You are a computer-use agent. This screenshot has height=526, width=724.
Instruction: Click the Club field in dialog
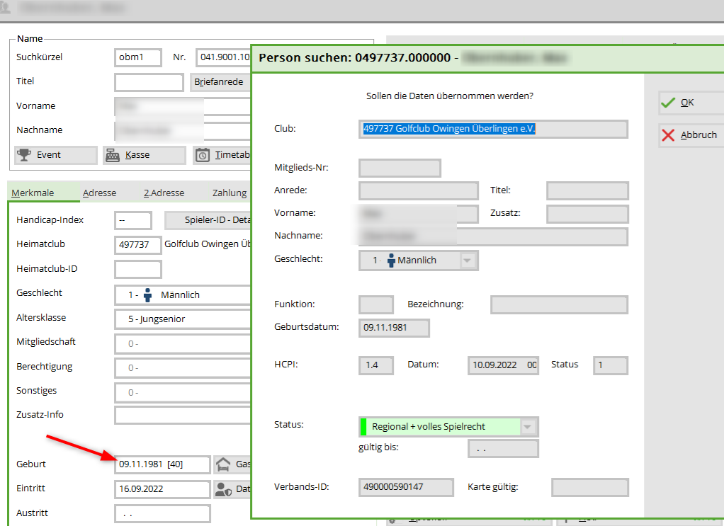493,129
